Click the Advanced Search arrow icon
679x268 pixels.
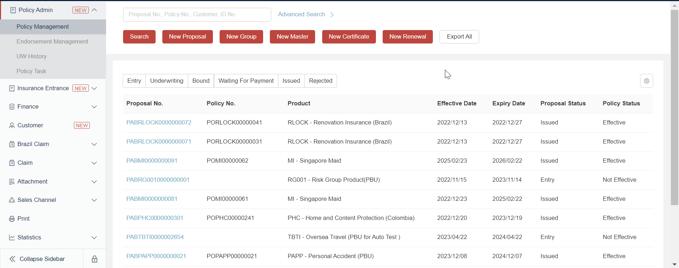(x=332, y=14)
